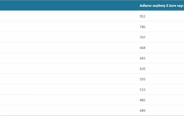Select the cell with number 593
This screenshot has height=116, width=184.
point(143,79)
